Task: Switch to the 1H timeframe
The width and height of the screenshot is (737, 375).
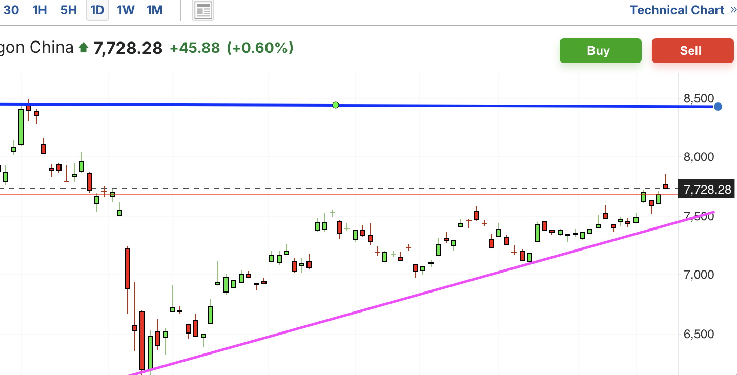Action: [39, 10]
